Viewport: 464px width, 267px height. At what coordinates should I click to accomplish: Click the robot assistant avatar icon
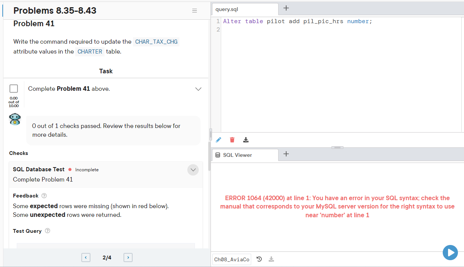click(15, 119)
